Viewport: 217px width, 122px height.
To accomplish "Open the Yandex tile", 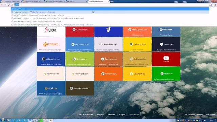I will tap(51, 32).
